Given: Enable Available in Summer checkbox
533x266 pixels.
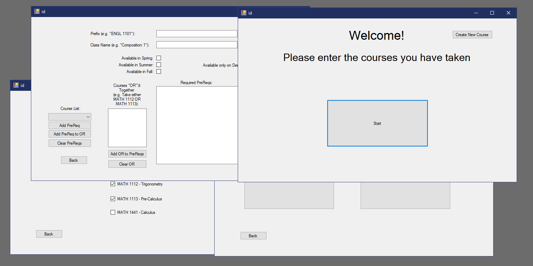Looking at the screenshot, I should (159, 65).
